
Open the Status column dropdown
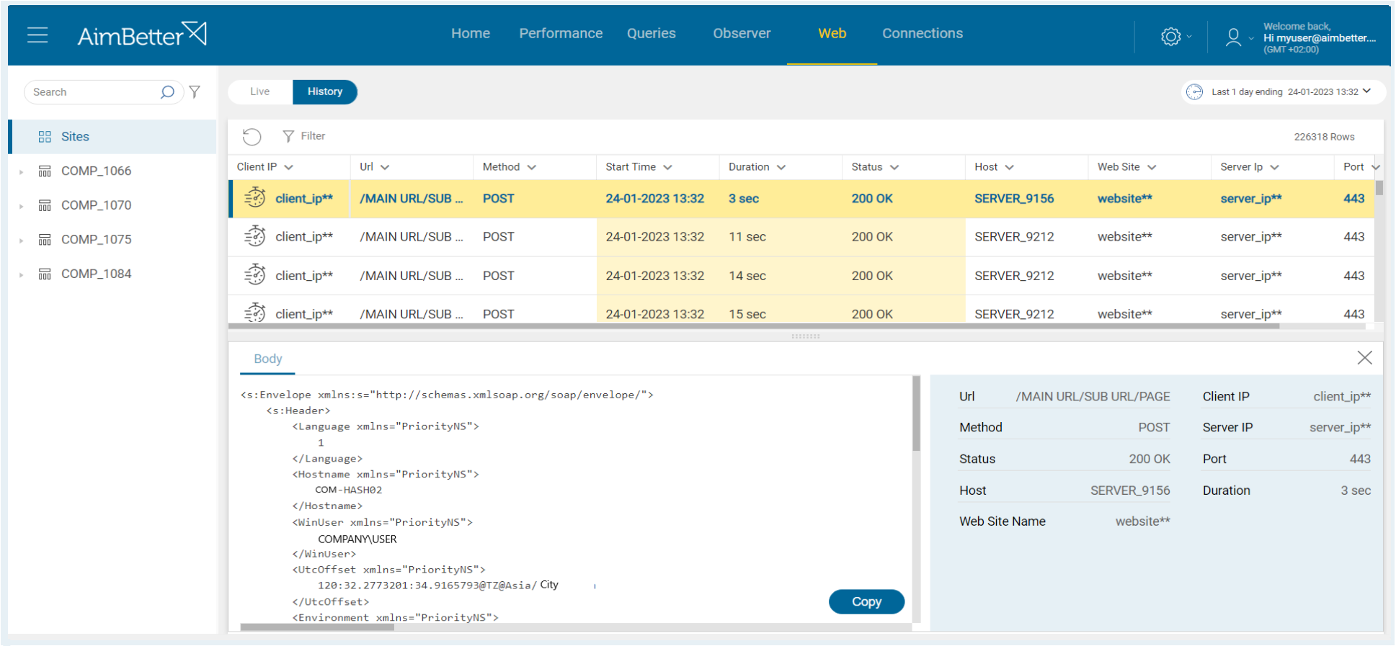[894, 167]
